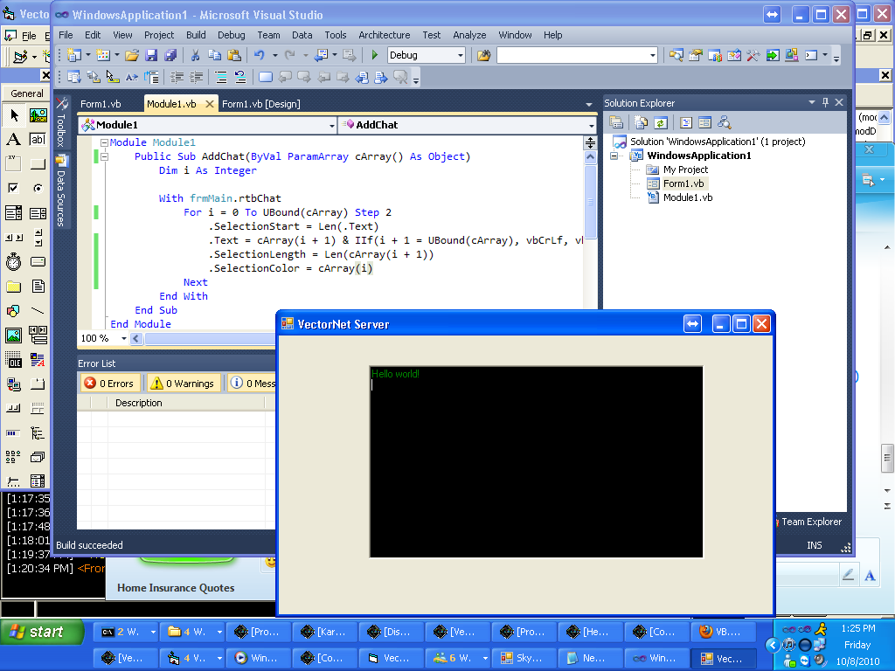895x671 pixels.
Task: Open the Undo history dropdown arrow
Action: [274, 55]
